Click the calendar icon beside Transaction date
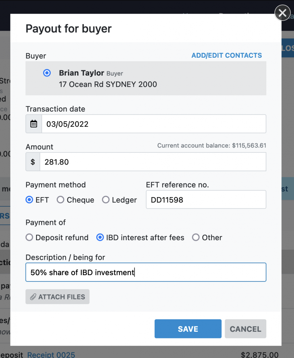 34,124
